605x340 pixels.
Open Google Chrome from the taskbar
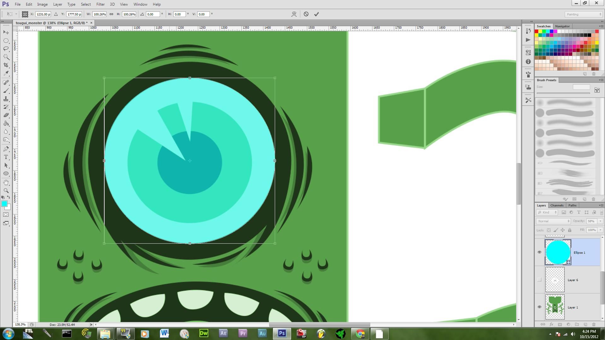coord(360,333)
